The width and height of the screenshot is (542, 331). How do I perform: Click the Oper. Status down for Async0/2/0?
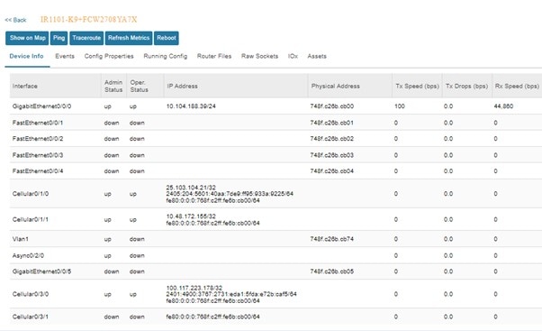click(x=137, y=256)
